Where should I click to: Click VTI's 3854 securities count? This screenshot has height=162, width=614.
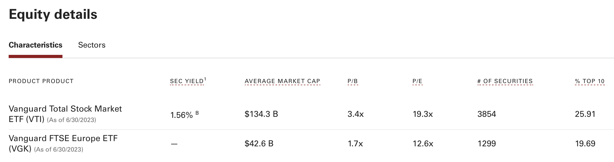pyautogui.click(x=486, y=114)
